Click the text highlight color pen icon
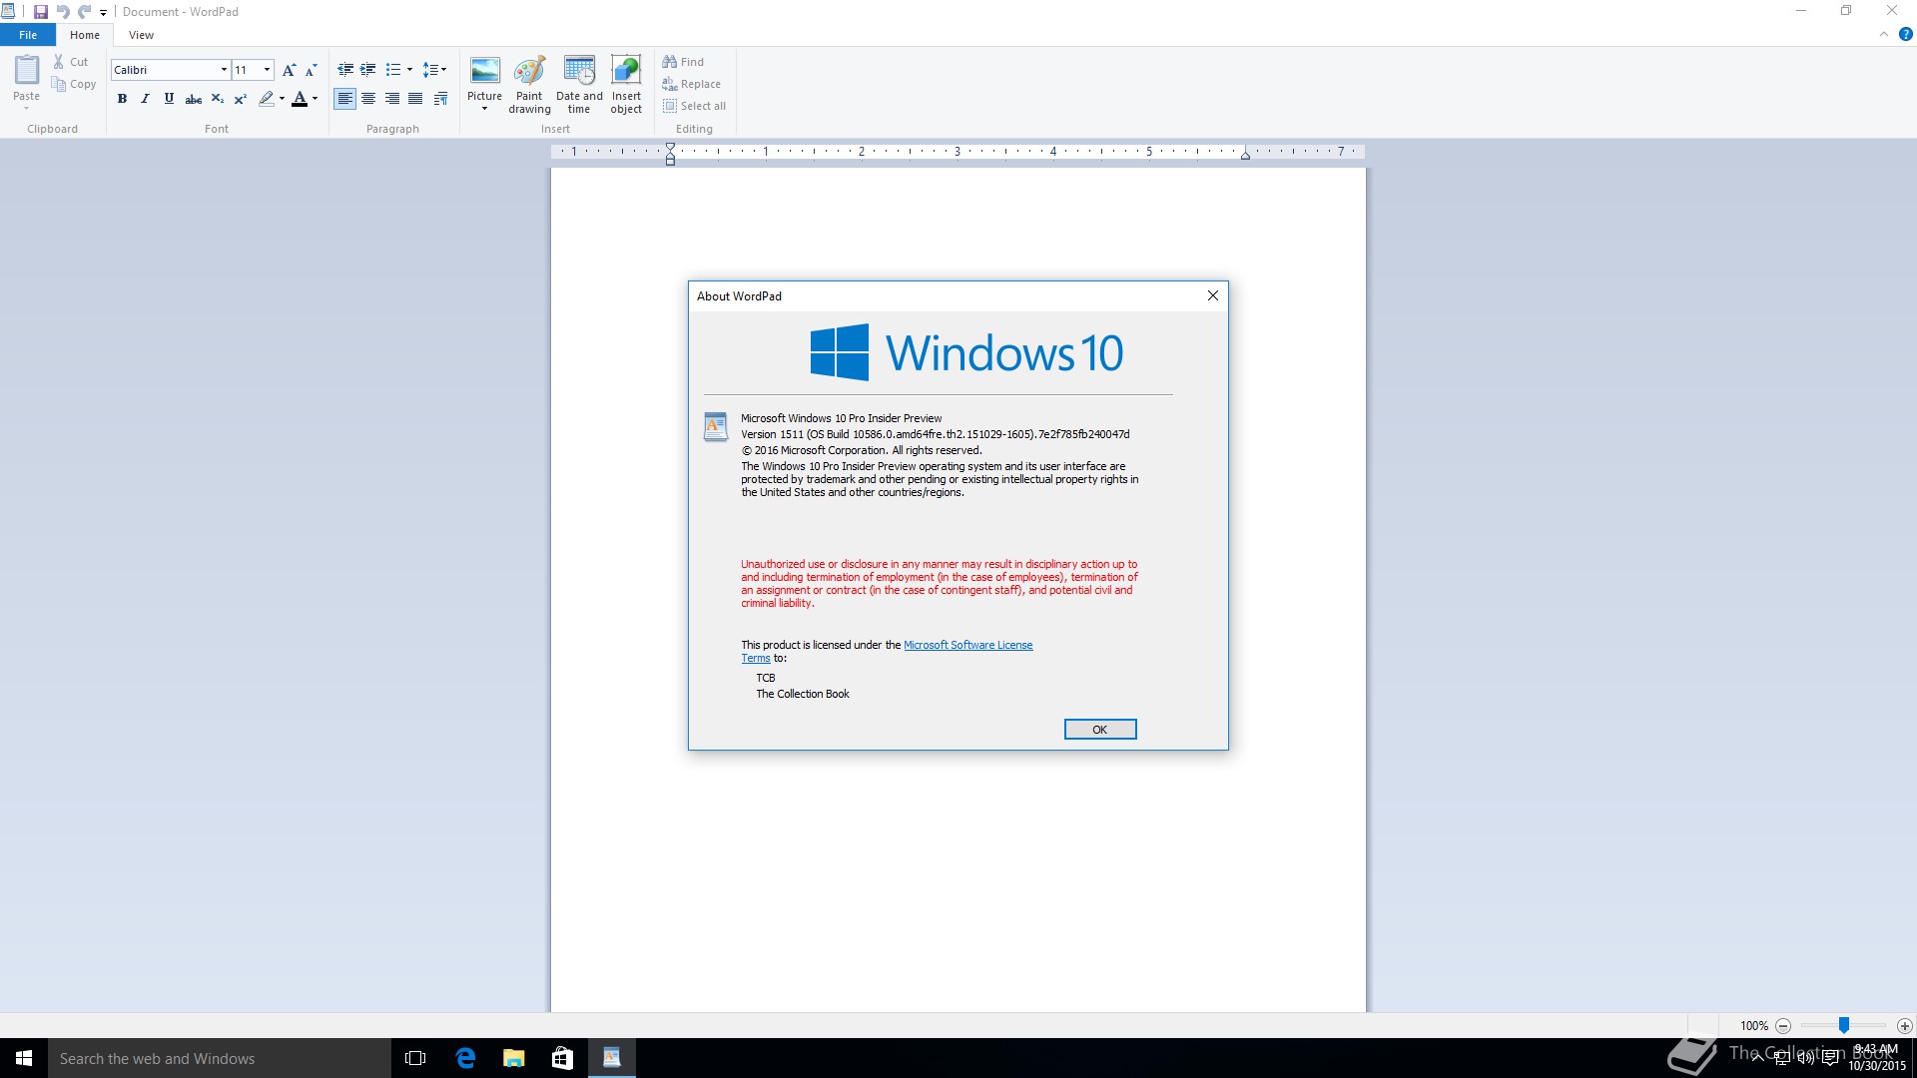This screenshot has width=1917, height=1078. point(266,99)
